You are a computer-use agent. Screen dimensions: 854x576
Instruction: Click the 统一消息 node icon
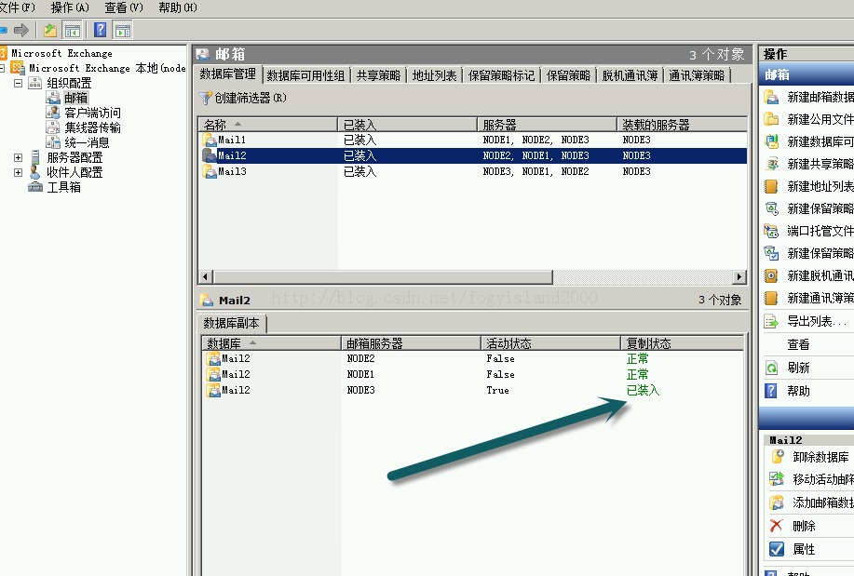tap(53, 142)
